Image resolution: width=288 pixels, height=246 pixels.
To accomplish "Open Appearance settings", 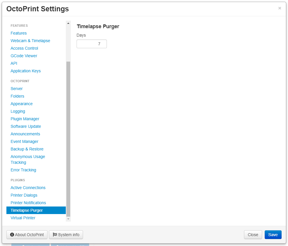I will pos(22,104).
